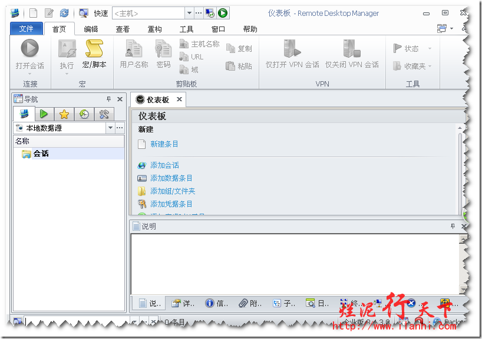The image size is (482, 339).
Task: Click the 打开会话 play button
Action: 30,48
